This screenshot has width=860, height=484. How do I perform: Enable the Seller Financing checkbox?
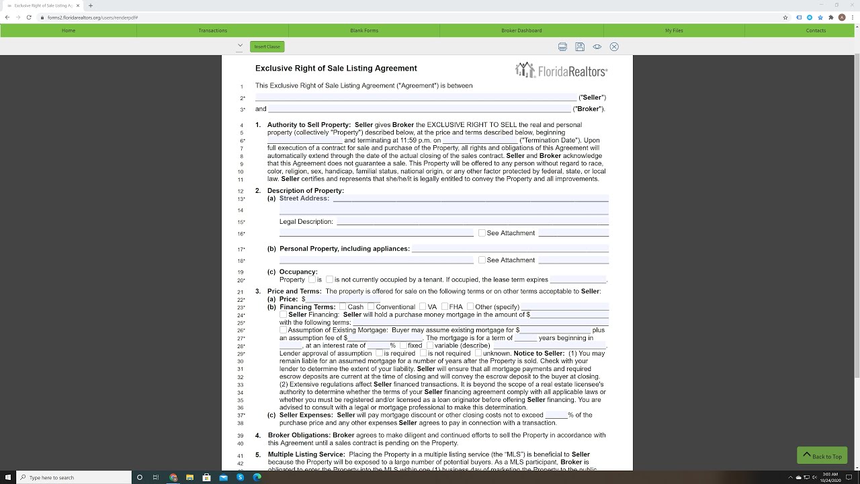(284, 315)
